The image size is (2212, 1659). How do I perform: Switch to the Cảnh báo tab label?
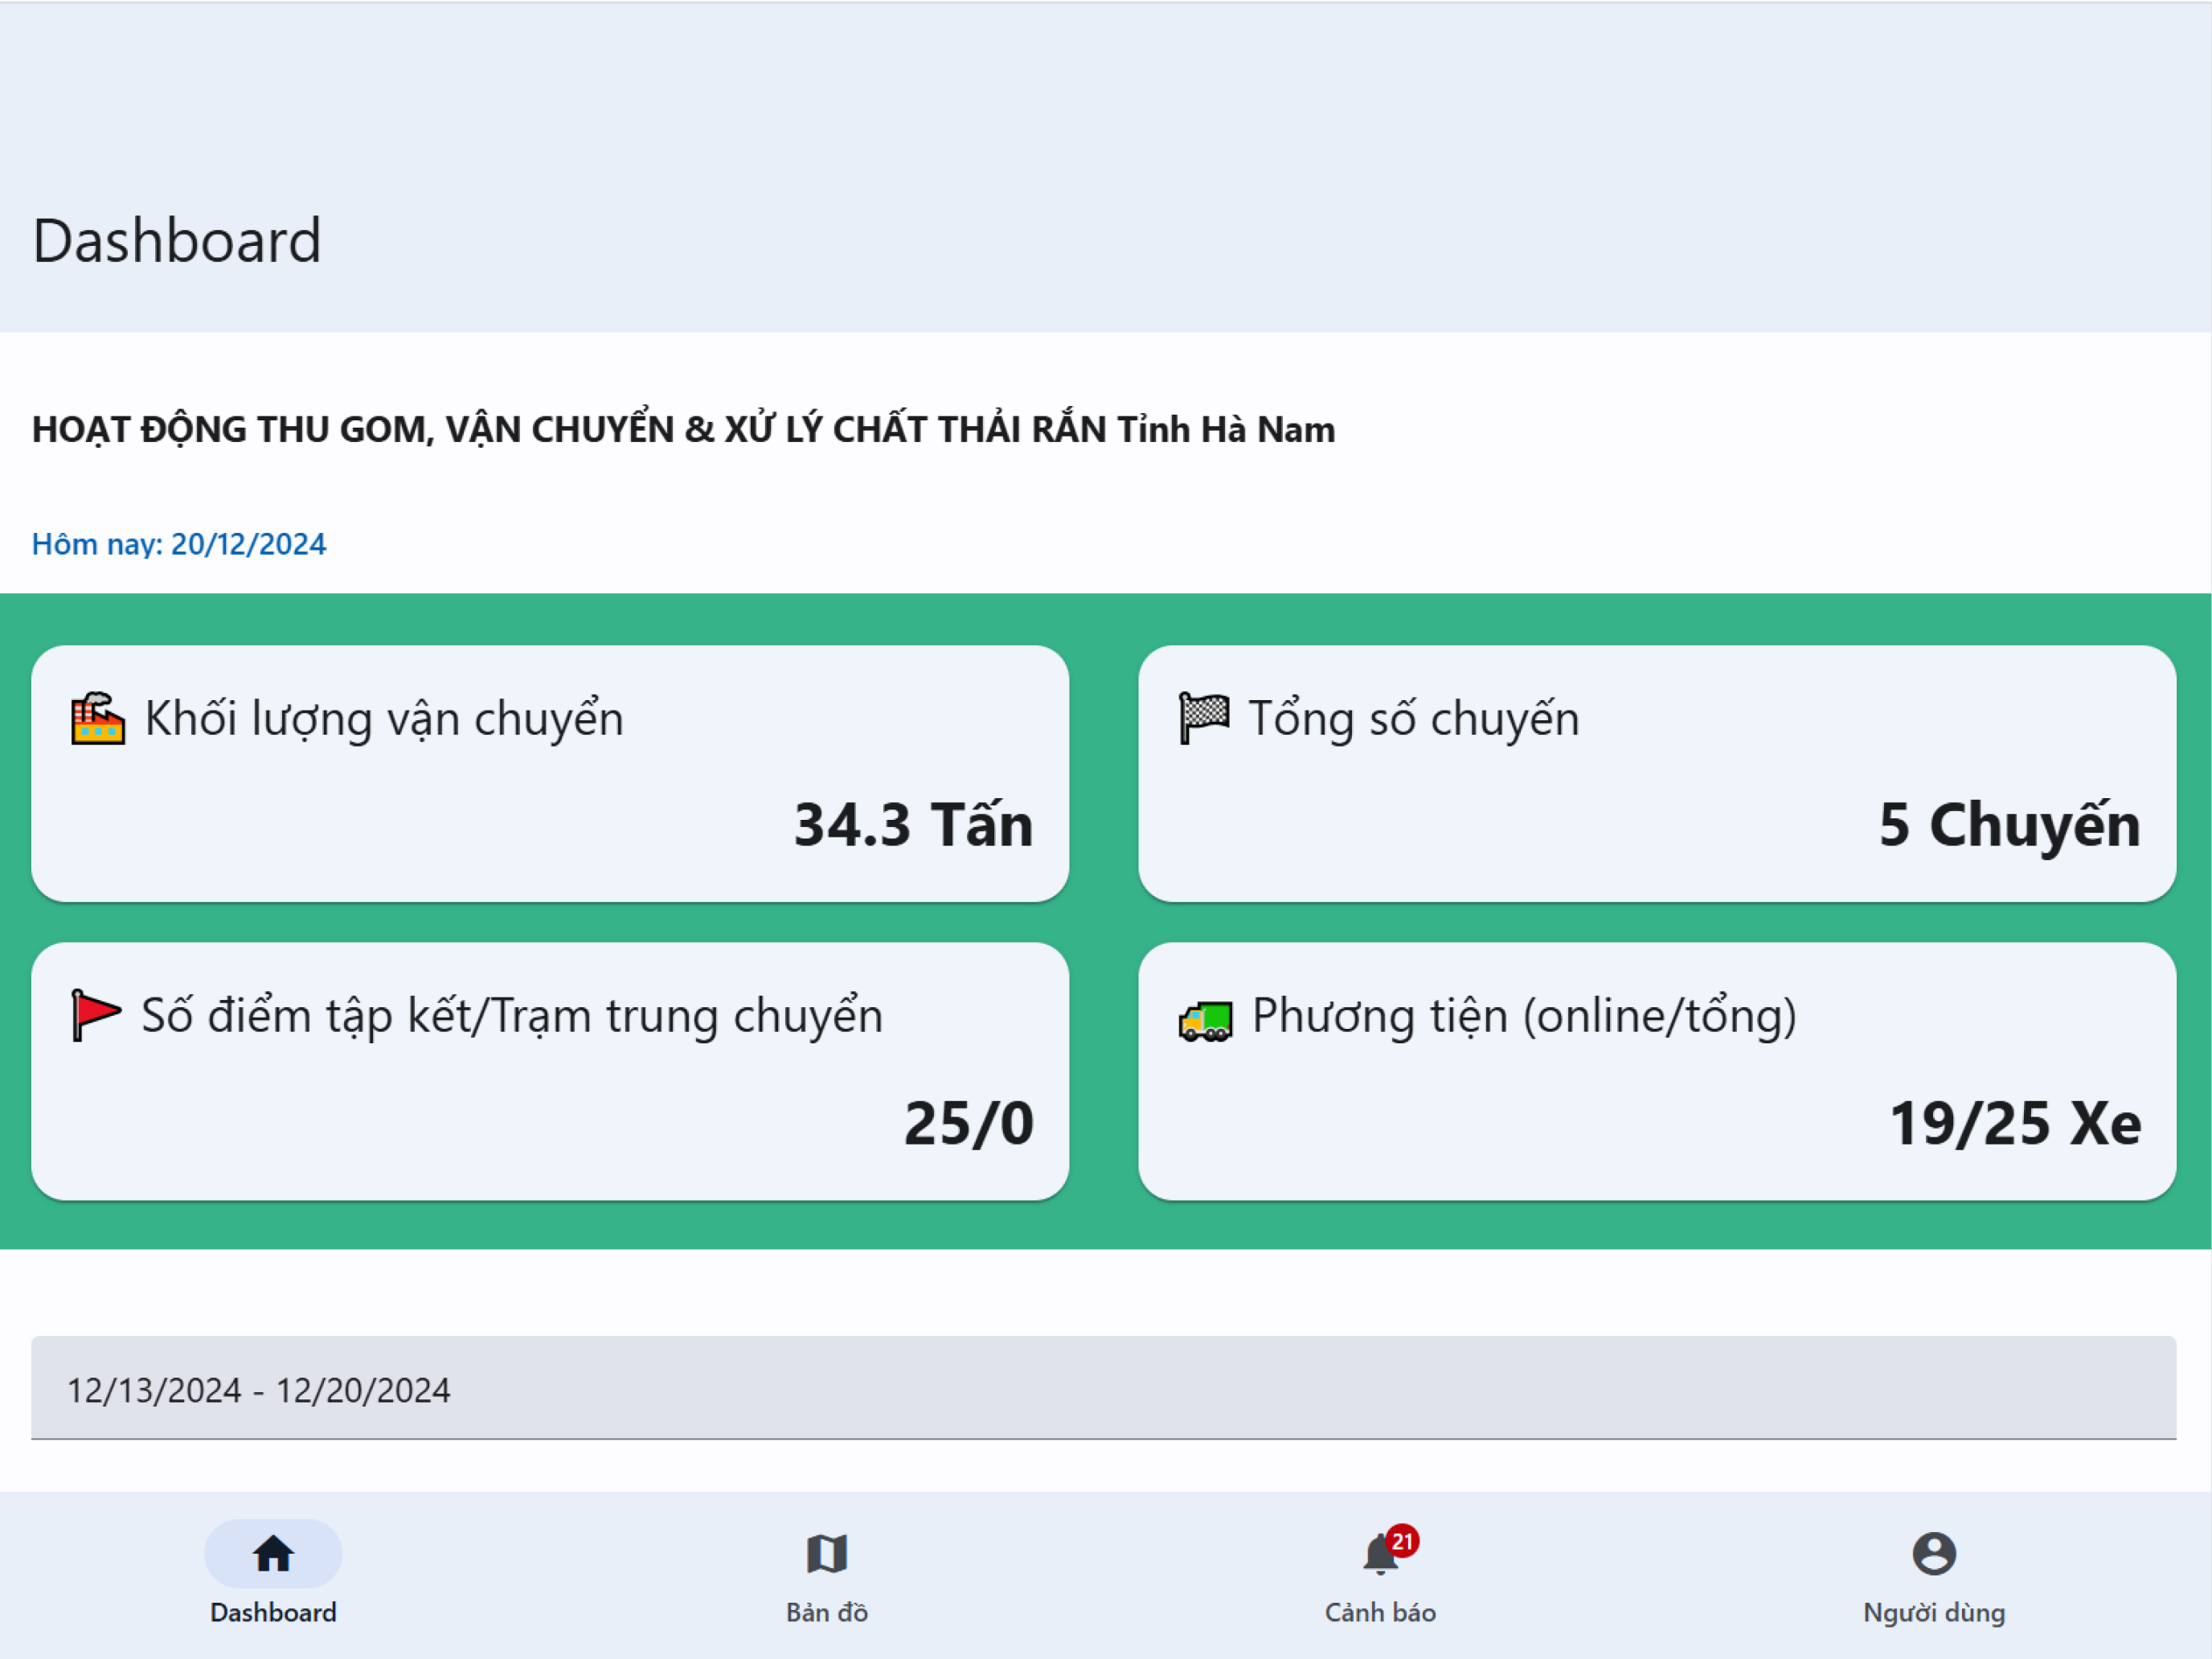pos(1380,1612)
